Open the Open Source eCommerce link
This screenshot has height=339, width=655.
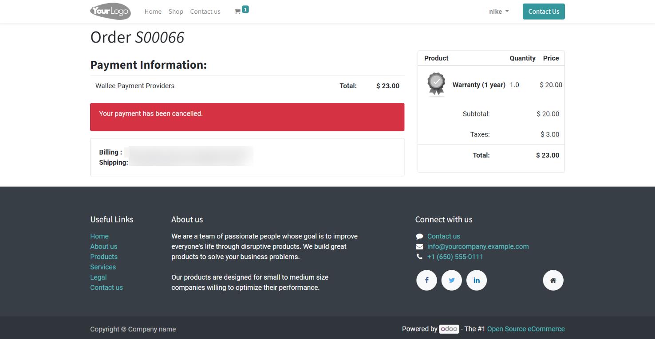click(x=526, y=329)
